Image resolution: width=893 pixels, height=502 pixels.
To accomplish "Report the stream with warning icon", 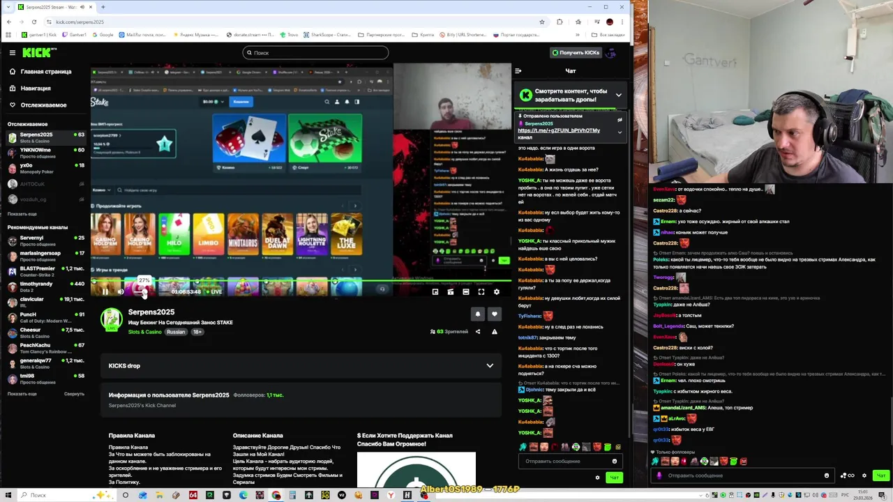I will pos(495,332).
